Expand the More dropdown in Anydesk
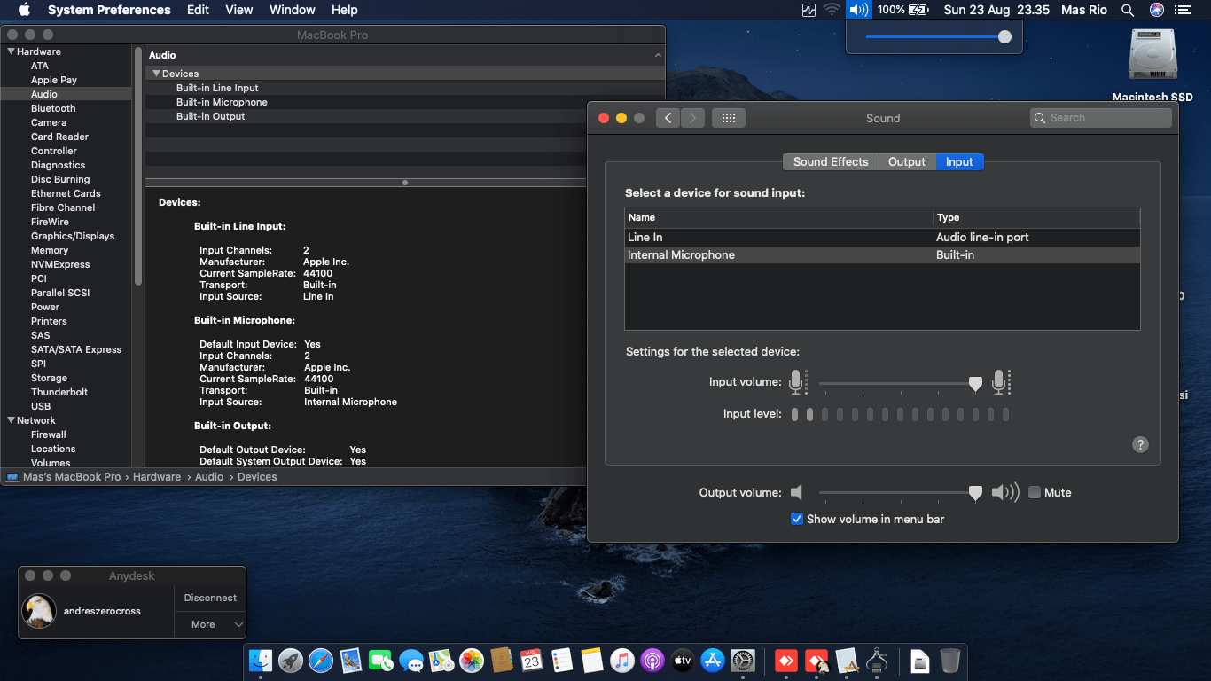The image size is (1211, 681). coord(210,624)
